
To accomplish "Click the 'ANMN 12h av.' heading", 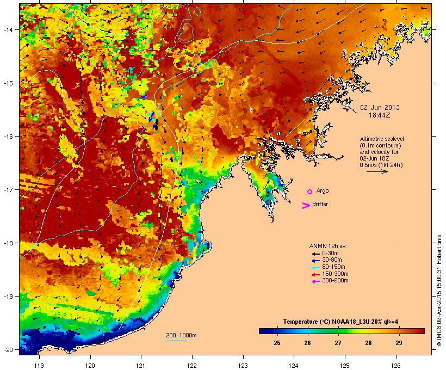I will point(328,246).
